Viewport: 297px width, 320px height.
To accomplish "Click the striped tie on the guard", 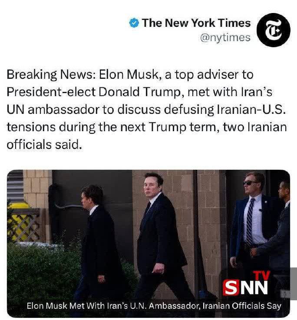I will coord(250,221).
